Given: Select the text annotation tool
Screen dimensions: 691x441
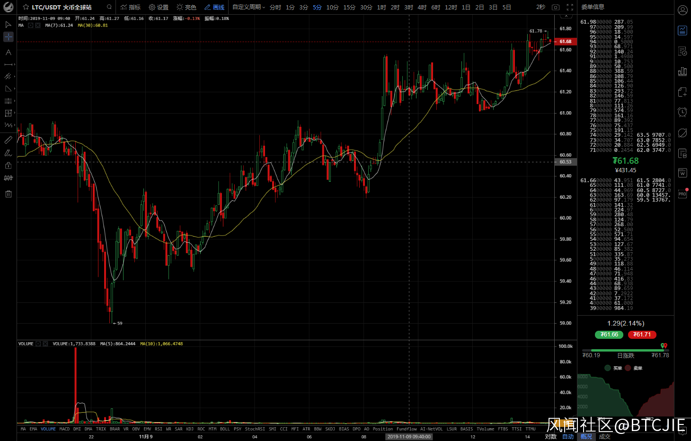Looking at the screenshot, I should pyautogui.click(x=8, y=52).
